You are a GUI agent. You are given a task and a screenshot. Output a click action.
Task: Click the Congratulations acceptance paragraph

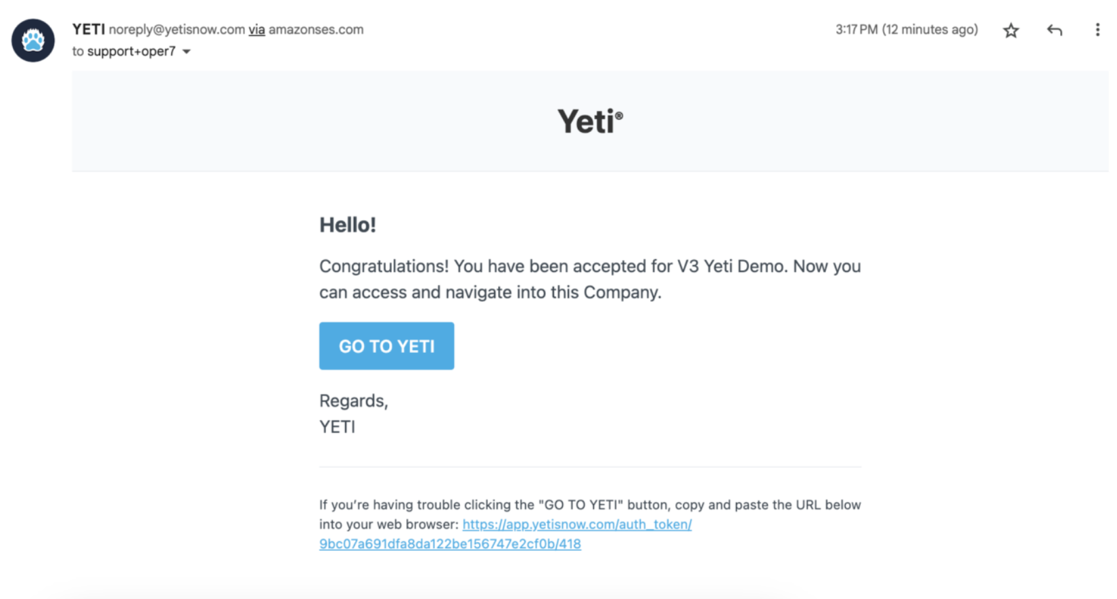point(590,279)
